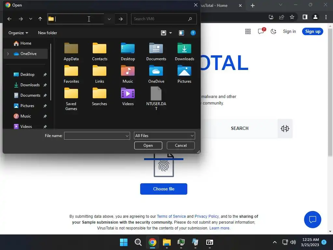Screen dimensions: 333x250
Task: Cancel the Open dialog
Action: tap(181, 146)
